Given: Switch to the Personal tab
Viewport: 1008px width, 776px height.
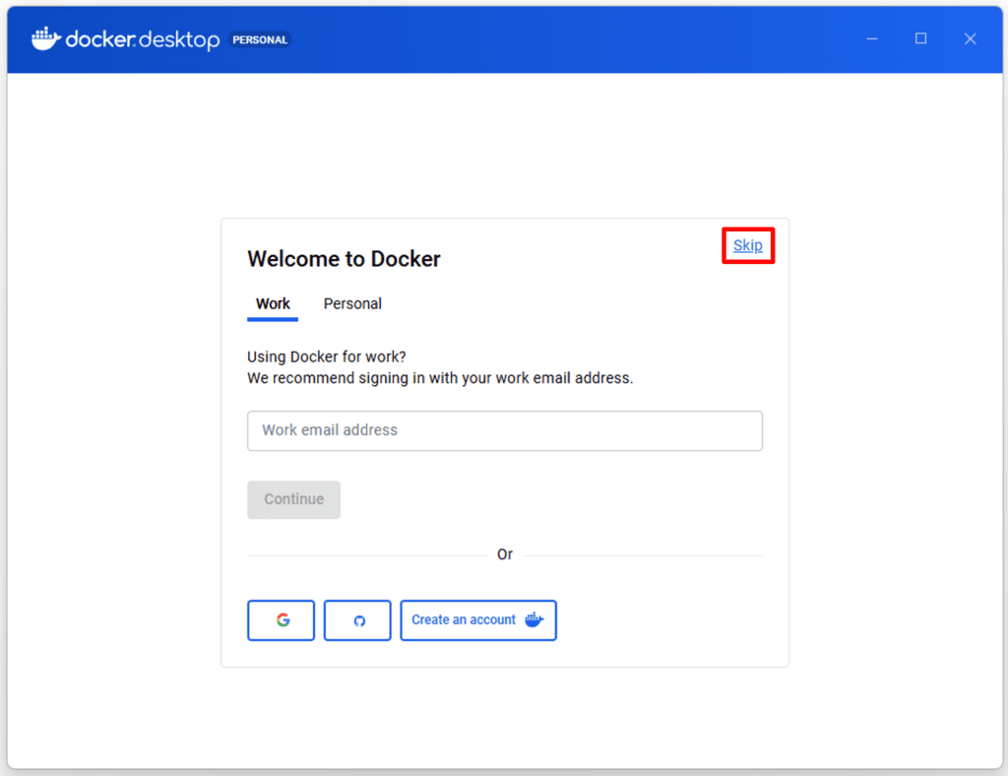Looking at the screenshot, I should coord(352,303).
